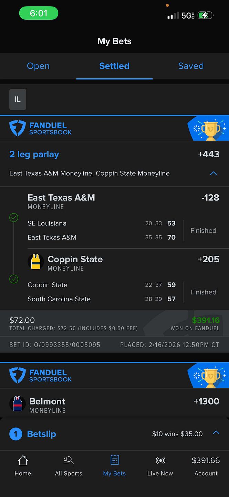
Task: Tap the $391.16 won on FanDuel amount
Action: point(206,320)
